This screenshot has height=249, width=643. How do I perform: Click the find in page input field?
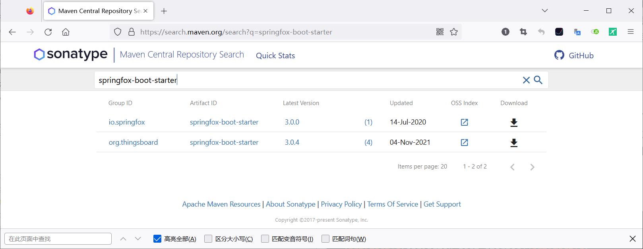58,239
